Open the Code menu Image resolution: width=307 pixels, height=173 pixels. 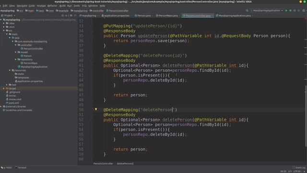coord(32,6)
